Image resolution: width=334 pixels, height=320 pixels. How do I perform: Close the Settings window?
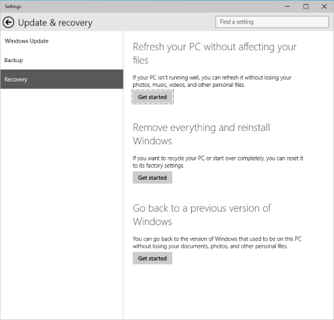pos(324,7)
